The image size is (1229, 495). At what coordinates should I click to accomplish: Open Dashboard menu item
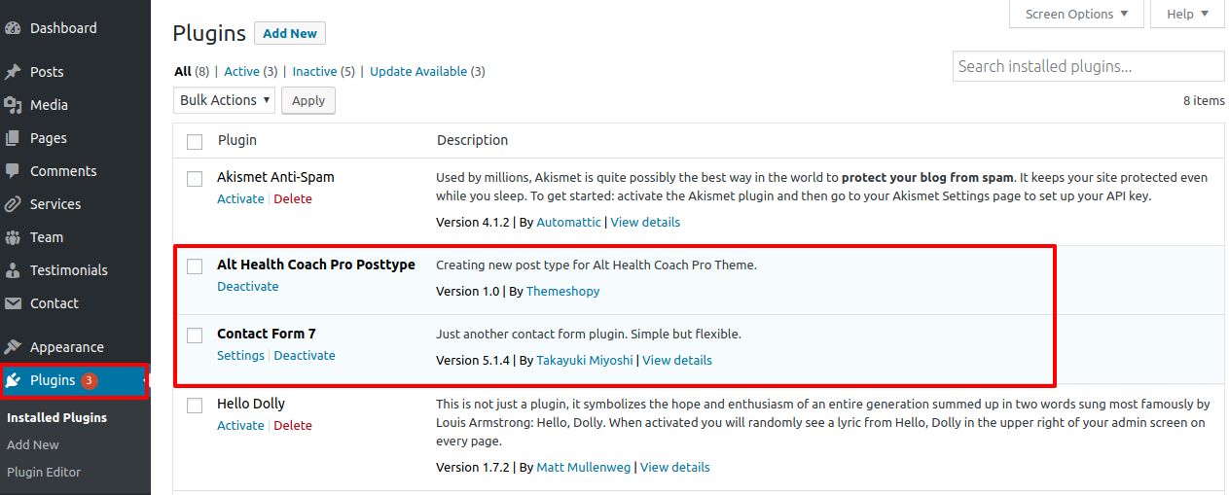[x=63, y=28]
